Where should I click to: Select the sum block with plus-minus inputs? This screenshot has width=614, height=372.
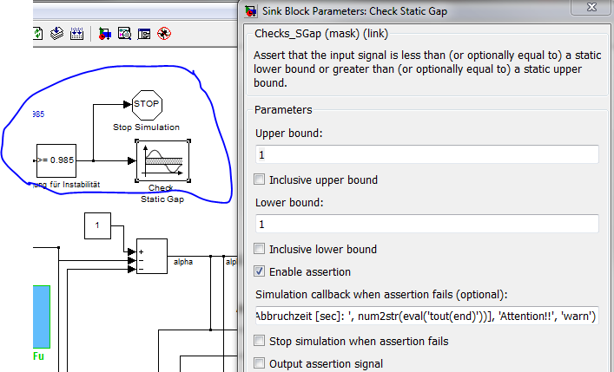pyautogui.click(x=151, y=257)
